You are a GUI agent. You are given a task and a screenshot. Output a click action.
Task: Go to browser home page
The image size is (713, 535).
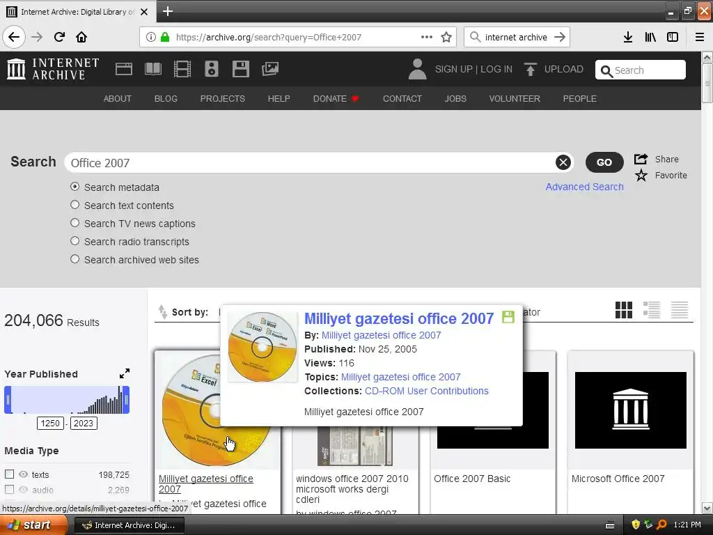[81, 37]
